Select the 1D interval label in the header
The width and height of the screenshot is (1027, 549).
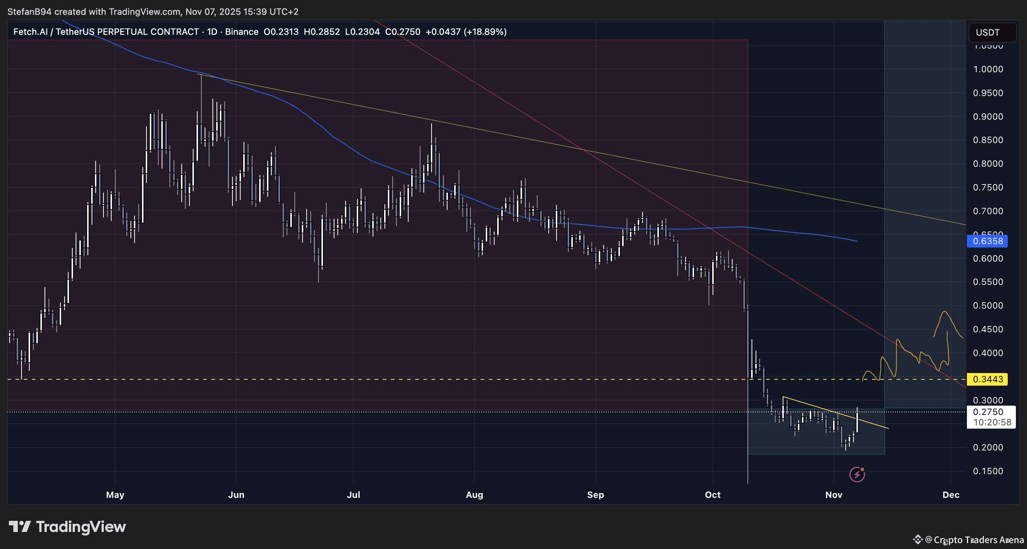point(212,32)
